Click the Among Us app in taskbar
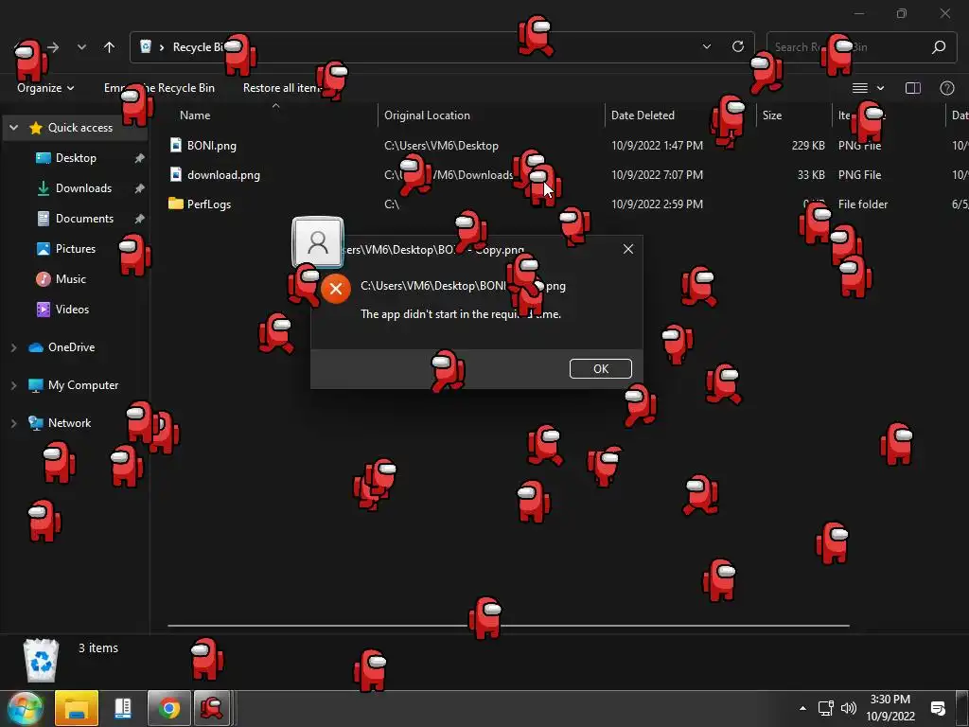This screenshot has height=727, width=969. (x=212, y=708)
